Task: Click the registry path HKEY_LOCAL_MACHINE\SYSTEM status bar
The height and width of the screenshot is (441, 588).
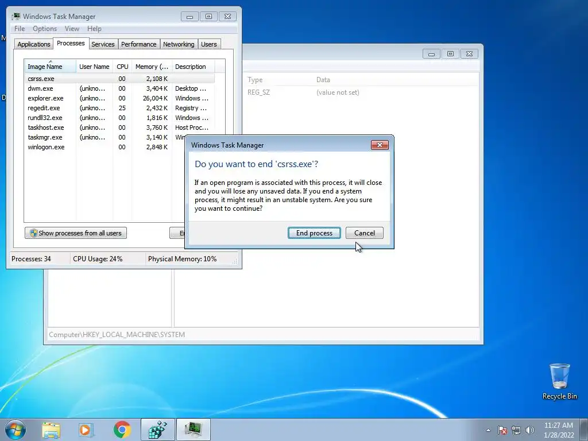Action: tap(117, 335)
